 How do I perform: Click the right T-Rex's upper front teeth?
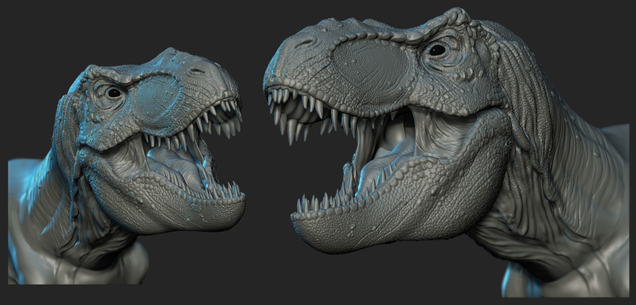[289, 113]
